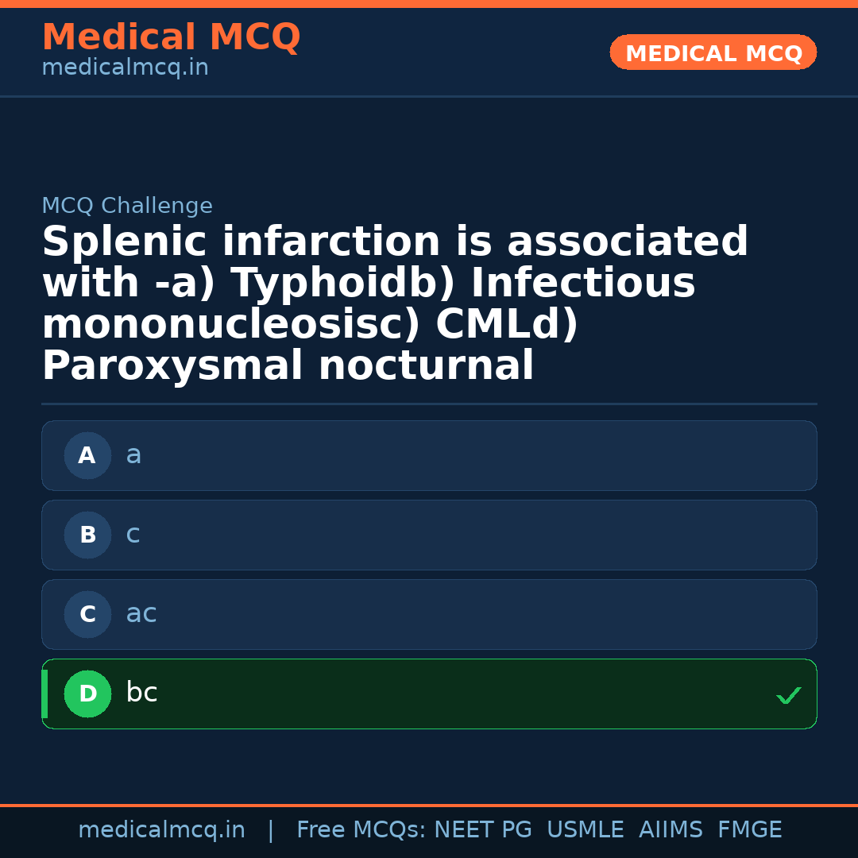858x858 pixels.
Task: Click the green D circle icon
Action: [87, 694]
